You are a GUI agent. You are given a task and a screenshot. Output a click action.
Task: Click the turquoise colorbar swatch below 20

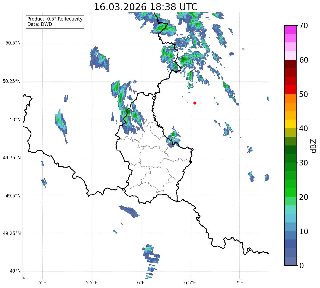(x=290, y=210)
